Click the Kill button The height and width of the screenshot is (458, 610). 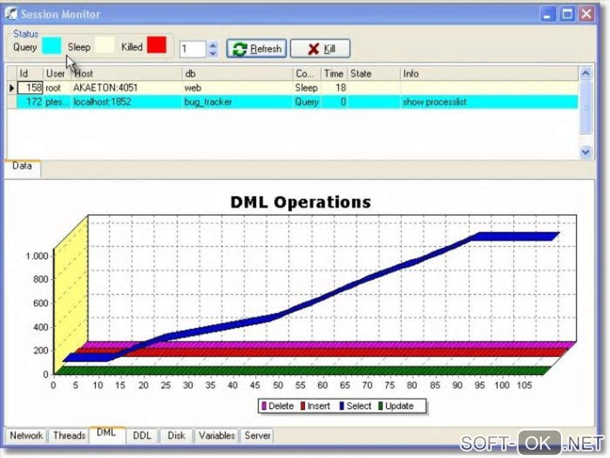pos(320,48)
